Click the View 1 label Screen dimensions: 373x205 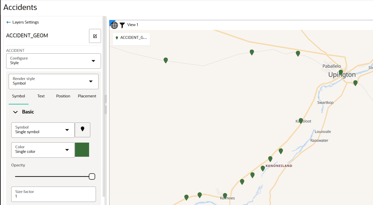133,25
